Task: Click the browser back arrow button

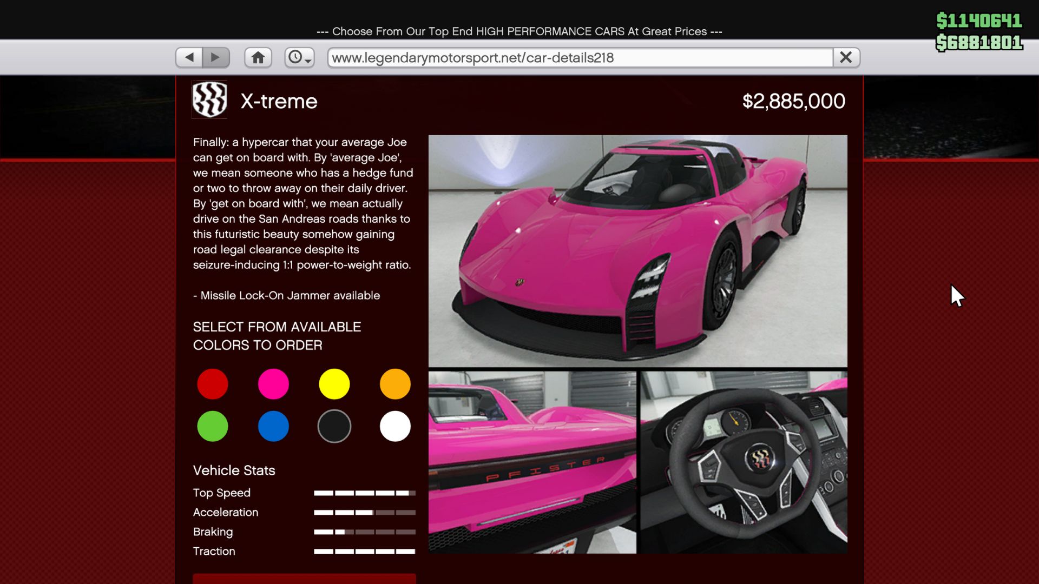Action: click(189, 57)
